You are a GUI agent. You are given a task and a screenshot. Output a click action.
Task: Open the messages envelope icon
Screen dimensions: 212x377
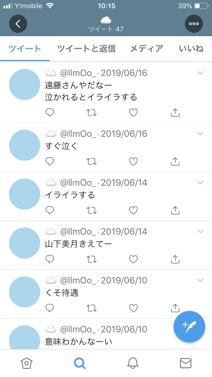pyautogui.click(x=186, y=363)
